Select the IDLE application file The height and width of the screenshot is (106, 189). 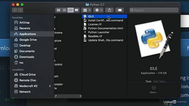pos(105,16)
